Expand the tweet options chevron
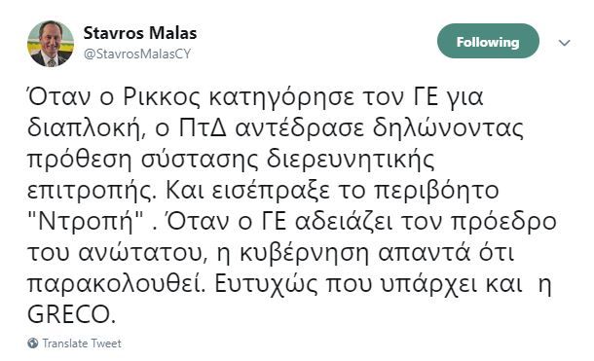 (x=565, y=43)
